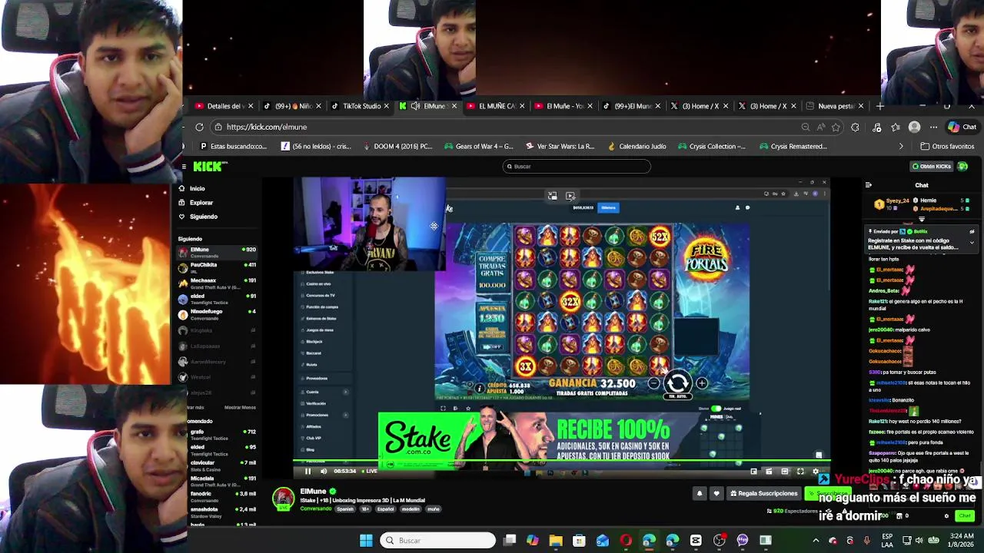
Task: Open Mechaaax channel in sidebar
Action: click(x=217, y=283)
